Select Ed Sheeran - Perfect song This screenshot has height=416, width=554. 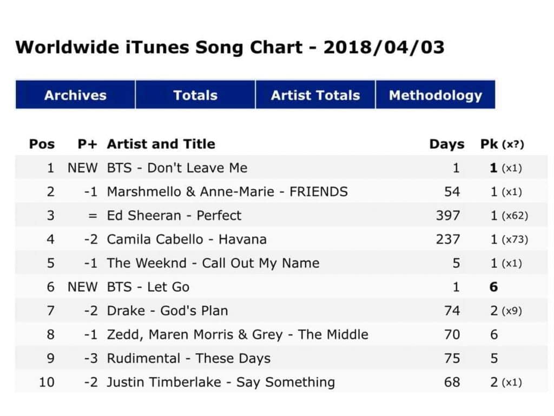[x=174, y=215]
